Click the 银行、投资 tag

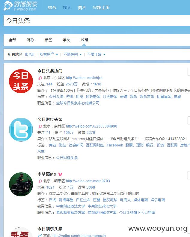(155, 145)
